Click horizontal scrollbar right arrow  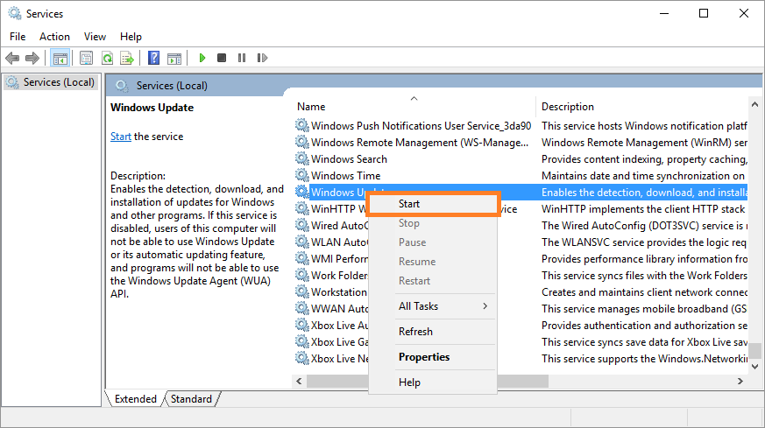click(x=740, y=382)
